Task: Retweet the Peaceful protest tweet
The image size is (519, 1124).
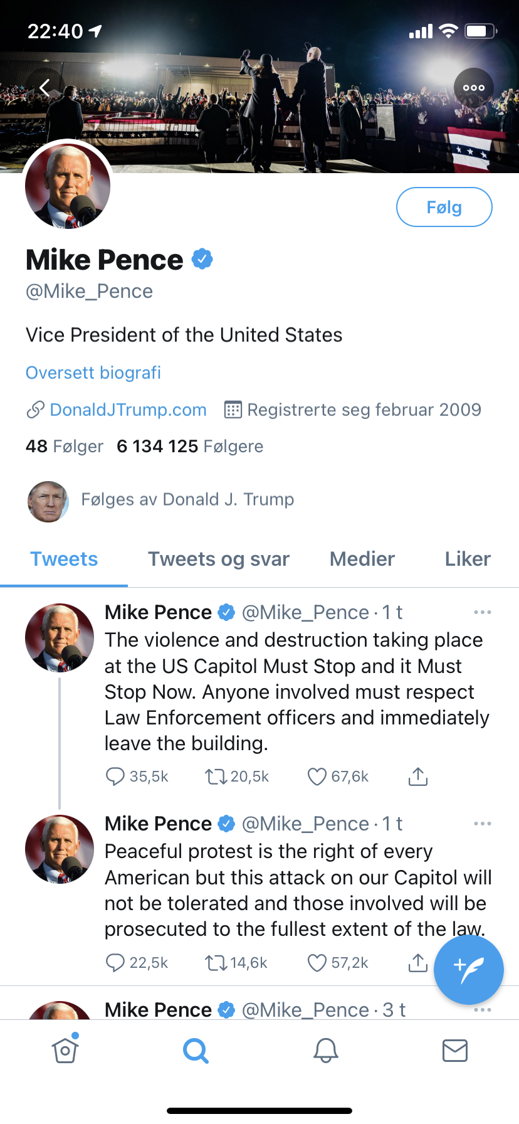Action: (x=216, y=963)
